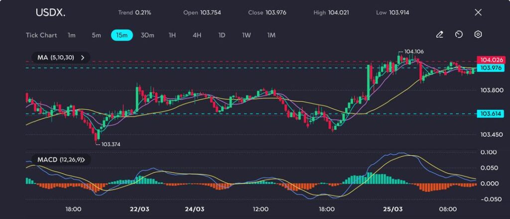510x219 pixels.
Task: Click the 104.106 high price marker
Action: (x=414, y=51)
